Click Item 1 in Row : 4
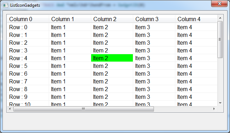This screenshot has width=230, height=133. 70,58
